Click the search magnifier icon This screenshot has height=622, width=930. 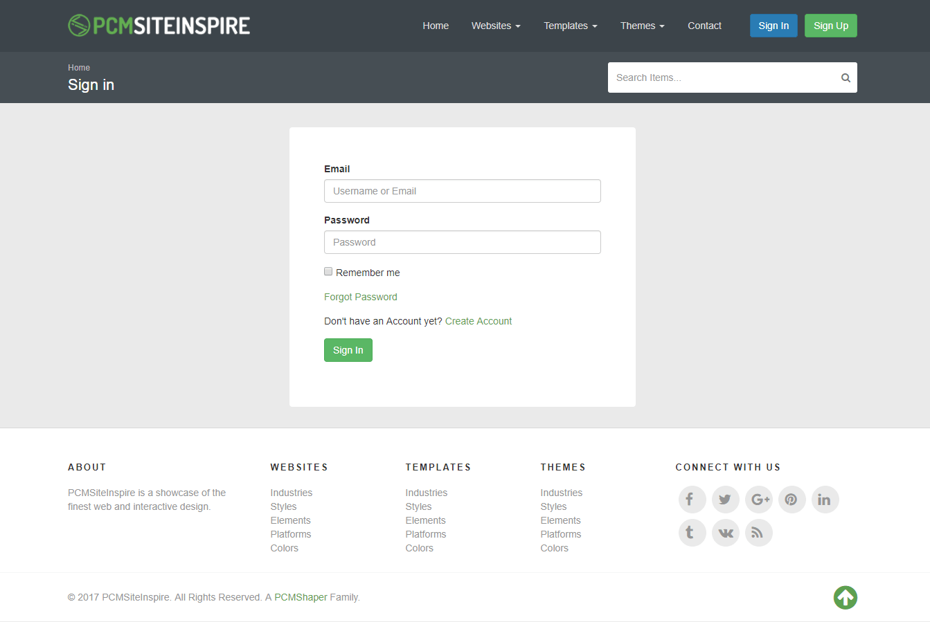pyautogui.click(x=846, y=77)
